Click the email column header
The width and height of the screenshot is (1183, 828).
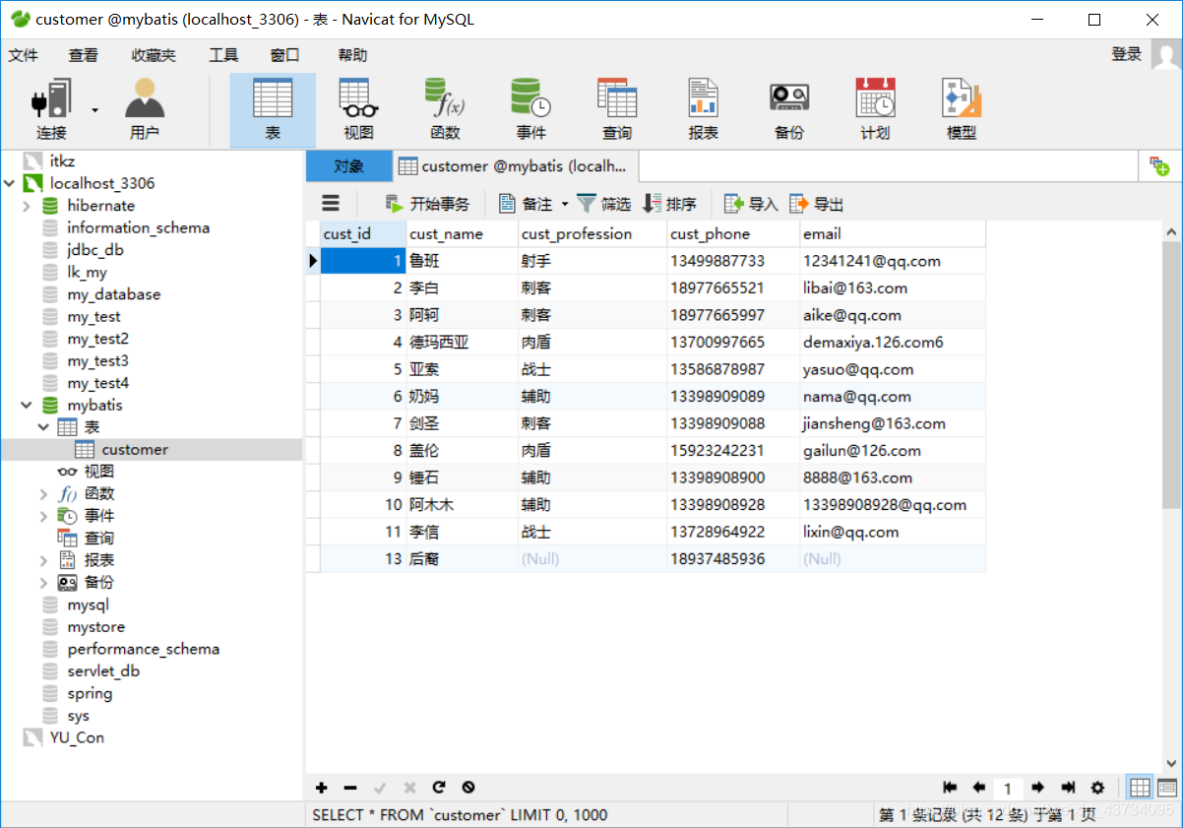coord(892,234)
